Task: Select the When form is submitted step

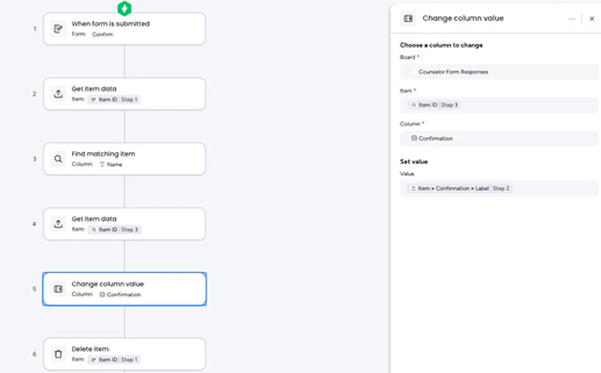Action: point(124,29)
